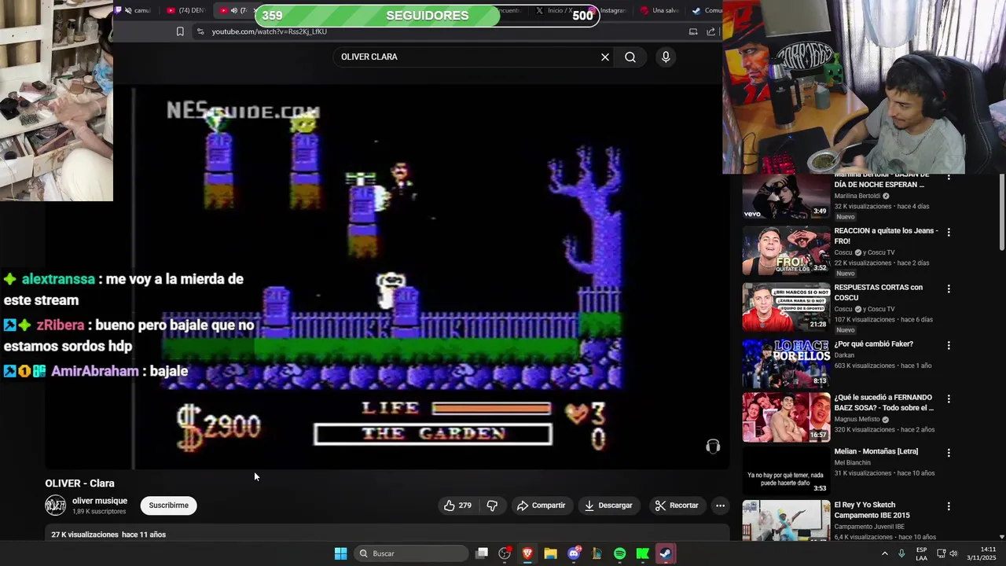
Task: Open Kick app from taskbar
Action: pyautogui.click(x=642, y=553)
